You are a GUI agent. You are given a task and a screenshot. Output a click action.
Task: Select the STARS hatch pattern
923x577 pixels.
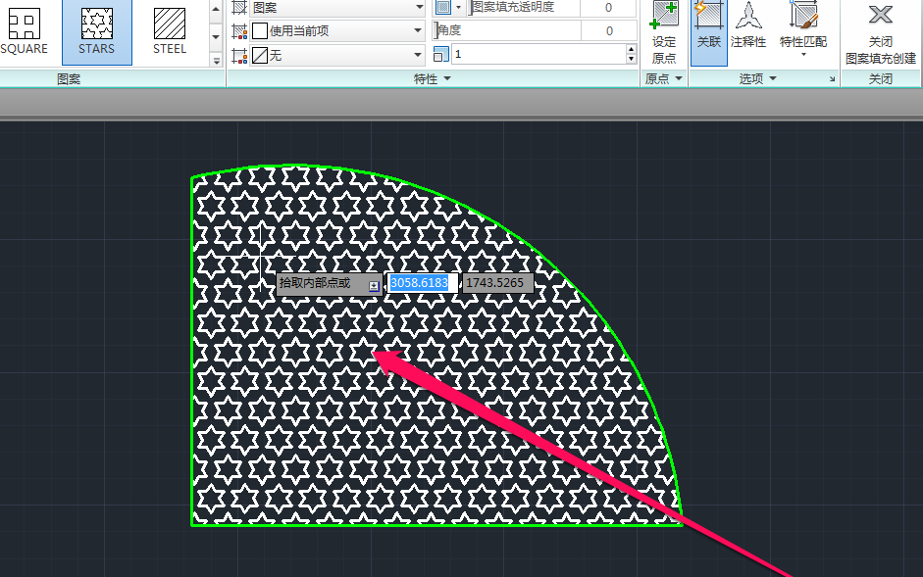[97, 31]
